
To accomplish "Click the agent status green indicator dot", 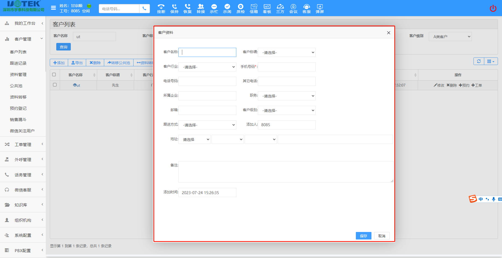I will coord(89,5).
